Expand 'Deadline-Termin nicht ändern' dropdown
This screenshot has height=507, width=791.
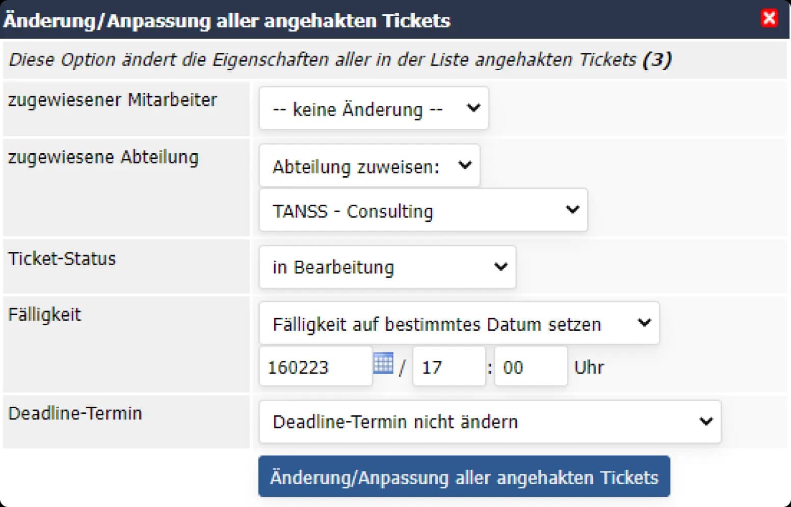point(489,421)
